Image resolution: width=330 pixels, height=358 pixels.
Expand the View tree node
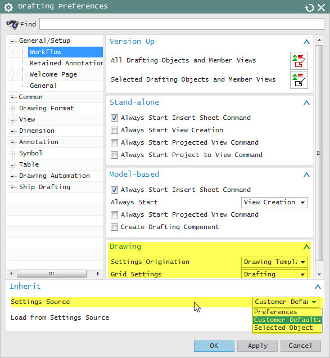pos(12,120)
